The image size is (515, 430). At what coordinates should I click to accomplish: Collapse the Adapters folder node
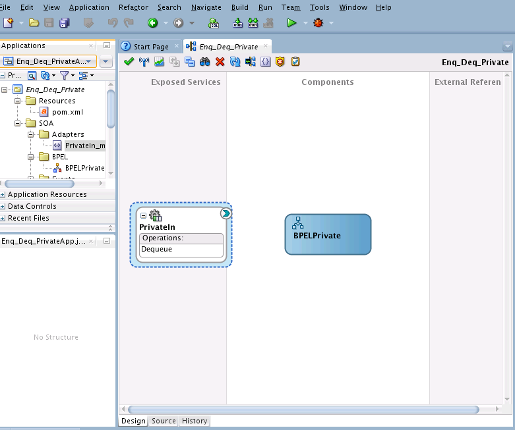point(30,134)
